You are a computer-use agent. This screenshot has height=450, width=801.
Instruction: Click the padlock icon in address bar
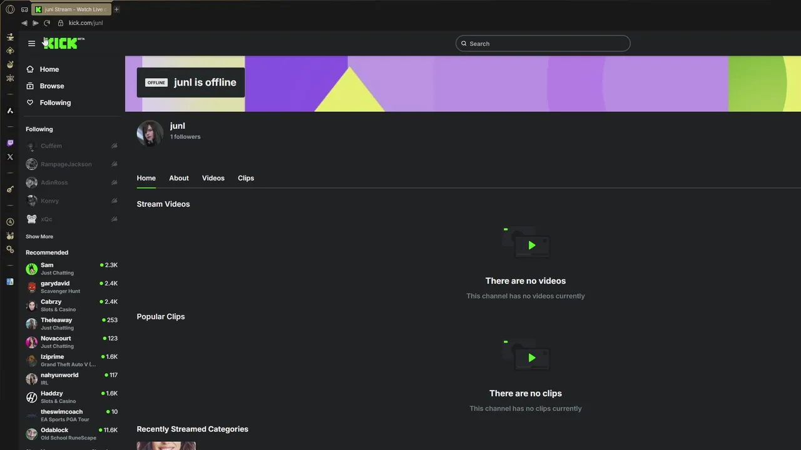61,23
